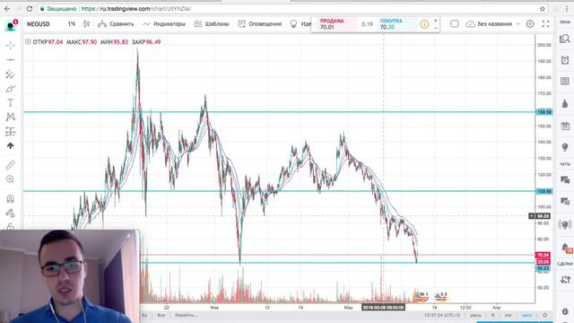Click the browser back arrow

(7, 9)
